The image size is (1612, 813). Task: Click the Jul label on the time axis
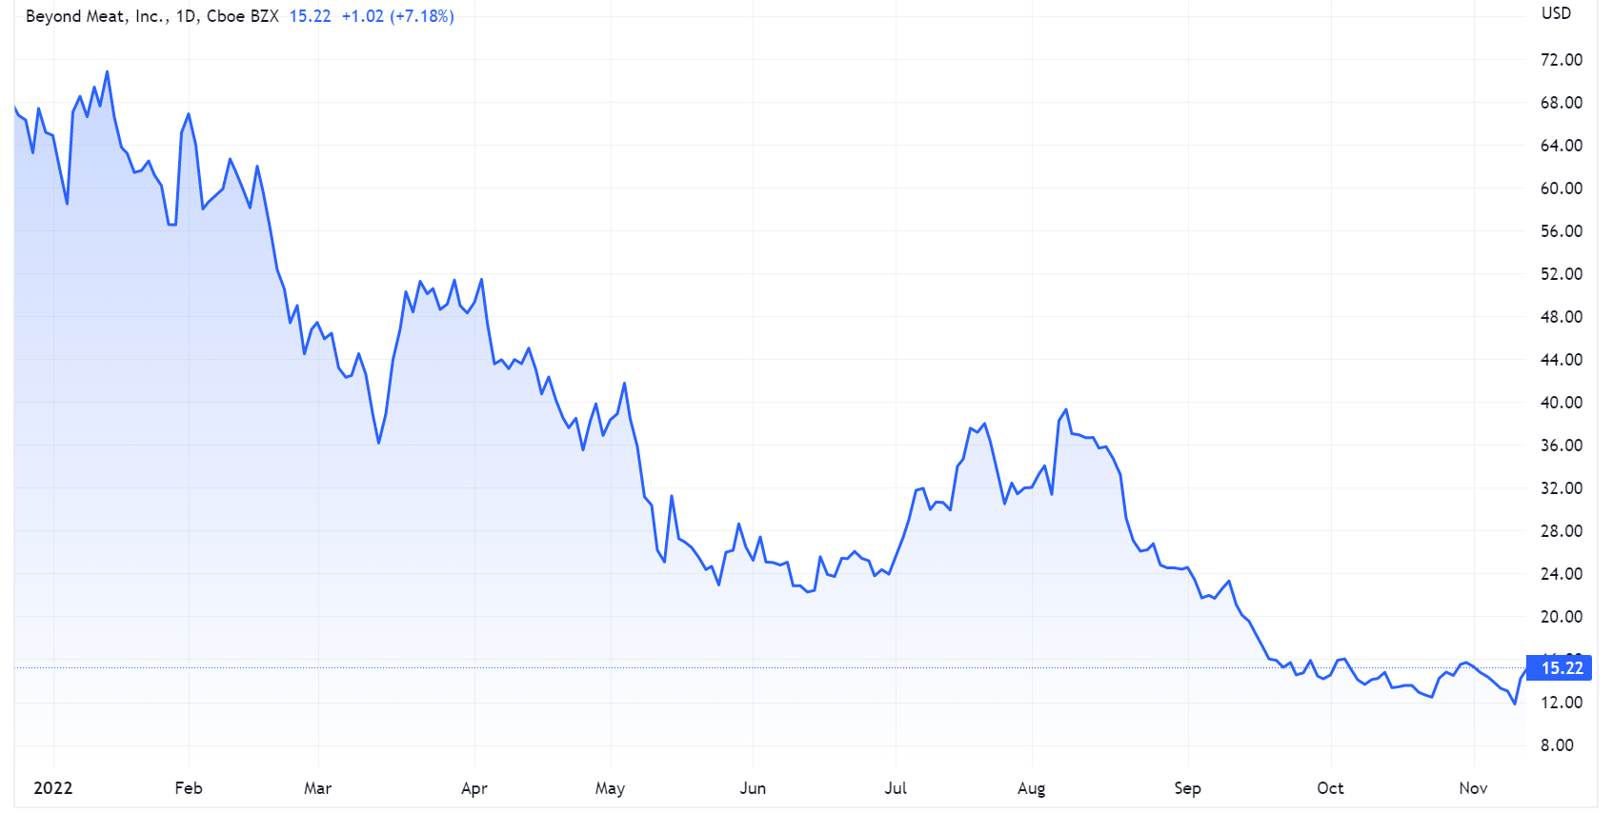click(x=896, y=788)
